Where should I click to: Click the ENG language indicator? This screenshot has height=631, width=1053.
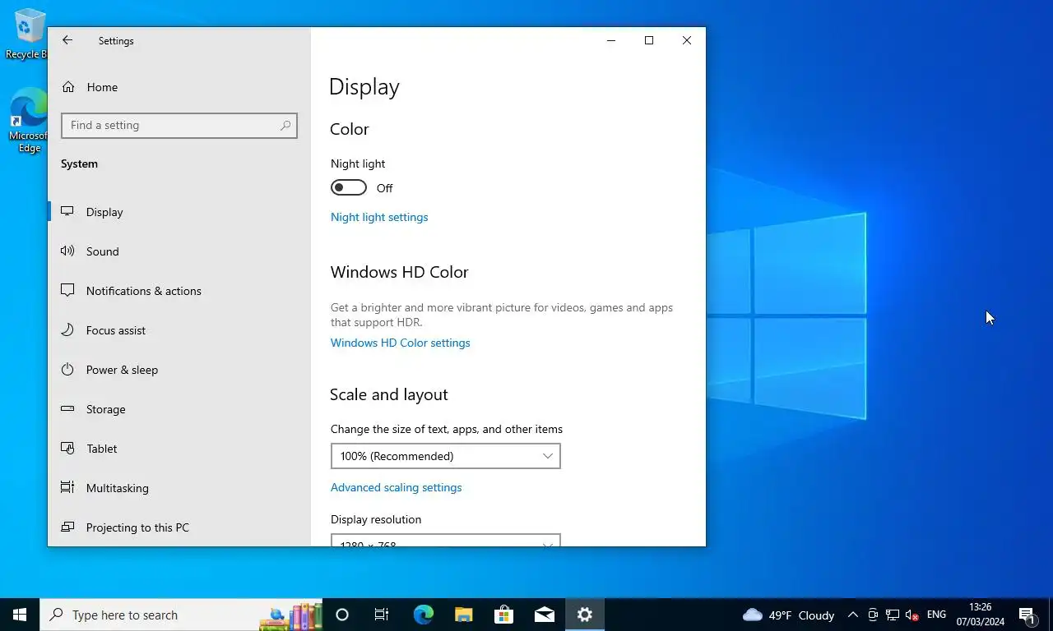point(936,615)
